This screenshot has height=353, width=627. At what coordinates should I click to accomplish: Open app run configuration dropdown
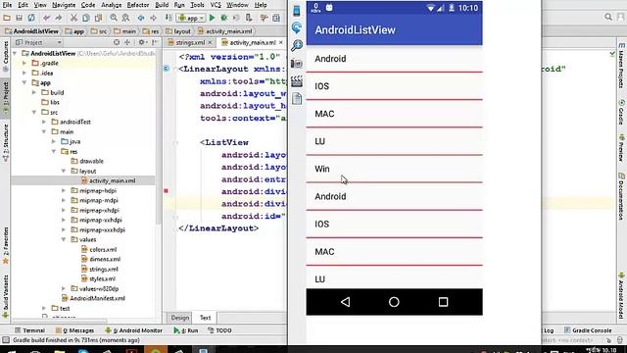pyautogui.click(x=192, y=18)
